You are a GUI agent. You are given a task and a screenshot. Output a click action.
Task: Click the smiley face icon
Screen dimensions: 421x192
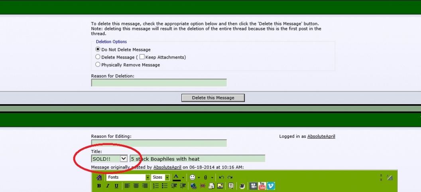coord(192,177)
